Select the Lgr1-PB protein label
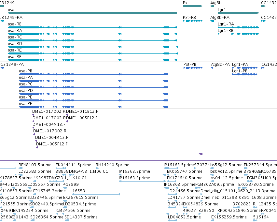 [x=240, y=71]
